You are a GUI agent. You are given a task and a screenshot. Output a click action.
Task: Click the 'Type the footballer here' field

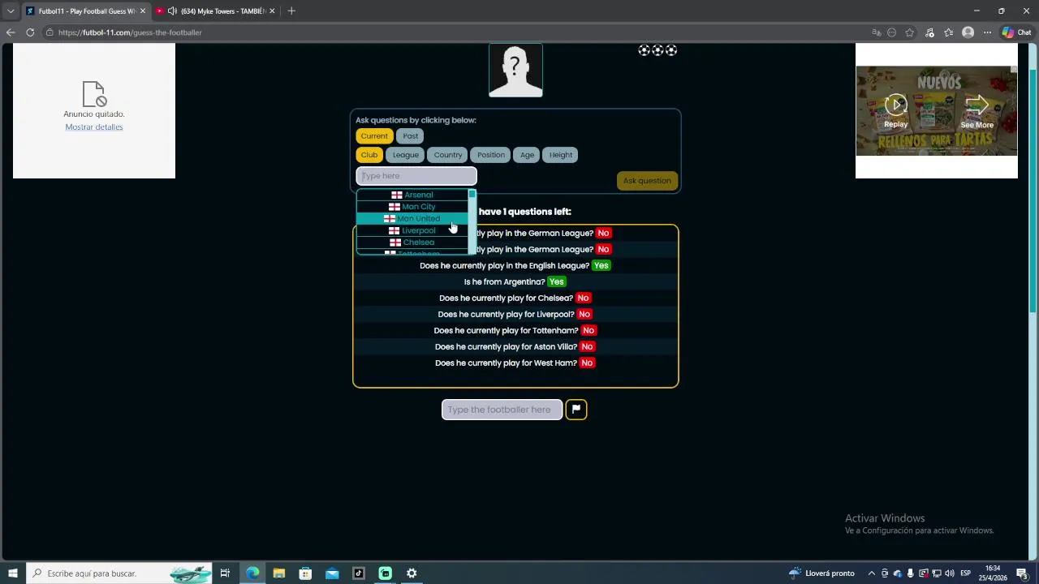click(x=502, y=410)
